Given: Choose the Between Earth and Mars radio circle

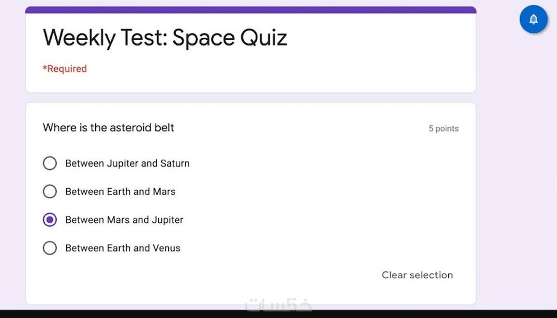Looking at the screenshot, I should [50, 191].
